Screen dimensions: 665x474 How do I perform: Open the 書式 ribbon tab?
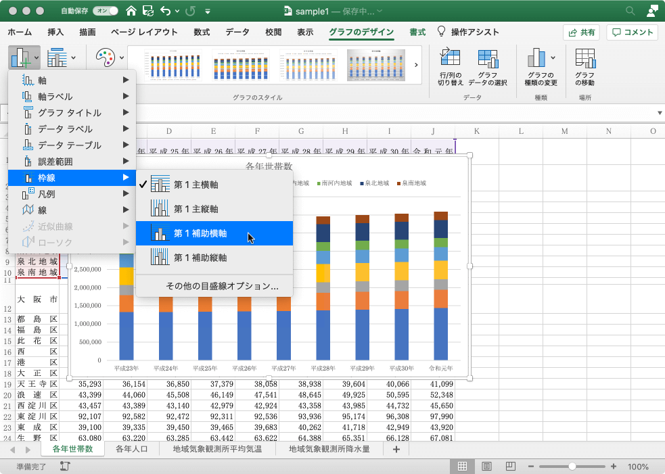point(417,32)
